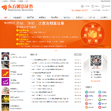Click the rightmost icon on the banner wheel
This screenshot has width=111, height=111.
(100, 35)
